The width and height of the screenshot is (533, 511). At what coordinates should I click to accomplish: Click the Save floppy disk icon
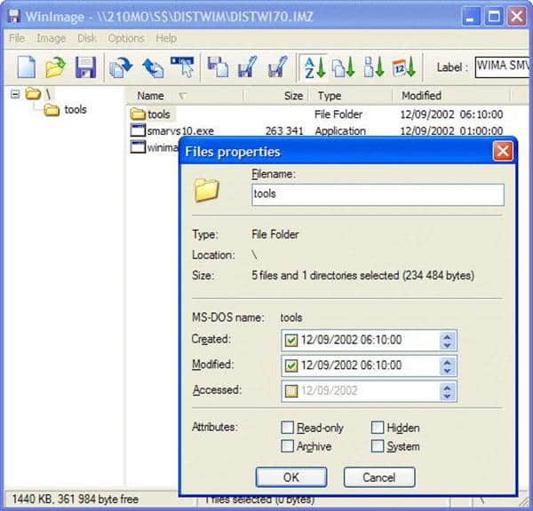[85, 67]
